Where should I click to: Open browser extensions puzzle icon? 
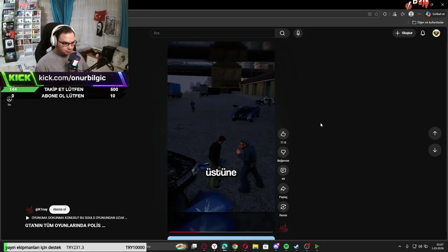coord(385,14)
